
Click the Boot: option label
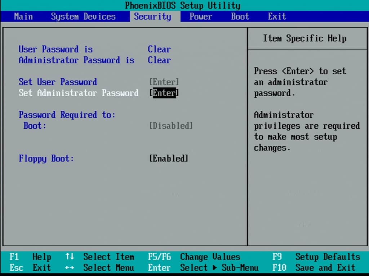click(x=35, y=125)
